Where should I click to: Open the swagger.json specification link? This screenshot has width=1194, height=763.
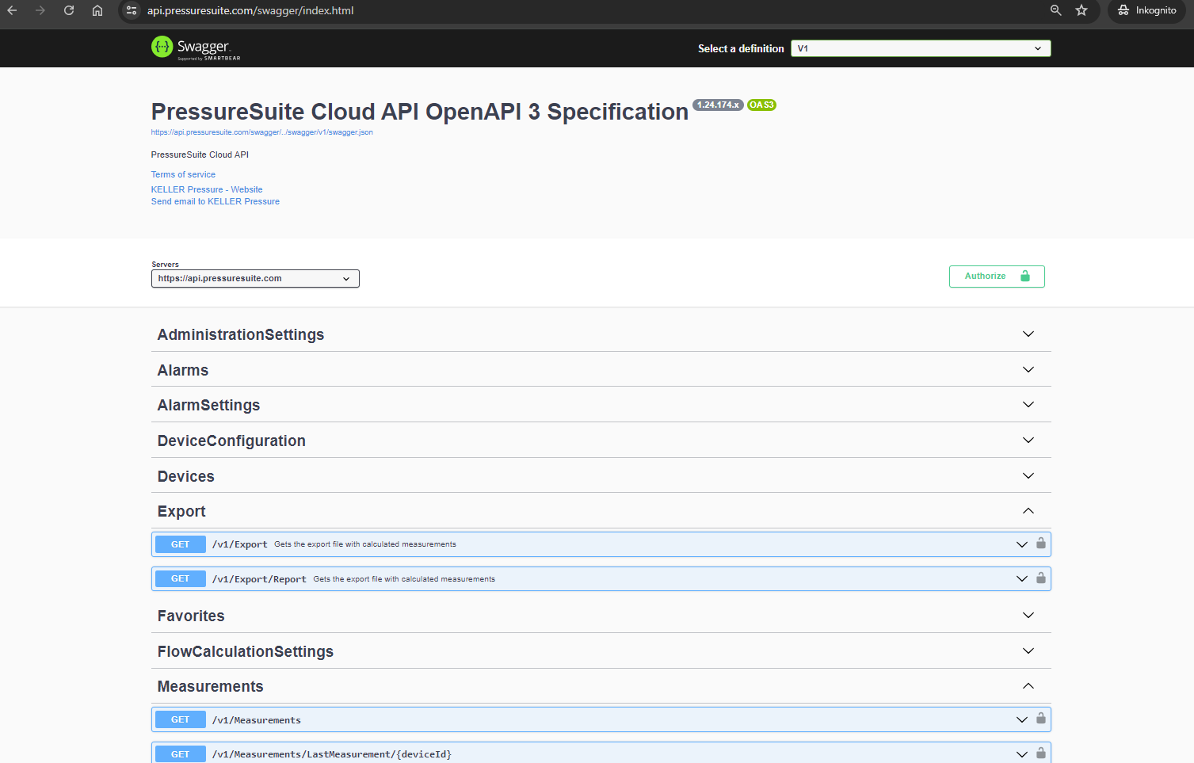[x=261, y=132]
